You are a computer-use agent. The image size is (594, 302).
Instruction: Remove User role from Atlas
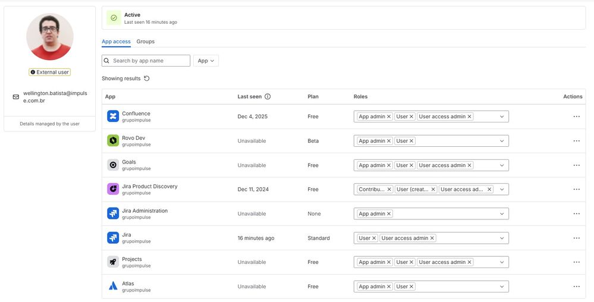coord(411,287)
